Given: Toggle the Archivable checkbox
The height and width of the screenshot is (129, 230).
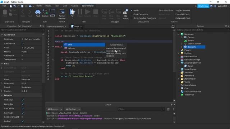Looking at the screenshot, I should 23,104.
